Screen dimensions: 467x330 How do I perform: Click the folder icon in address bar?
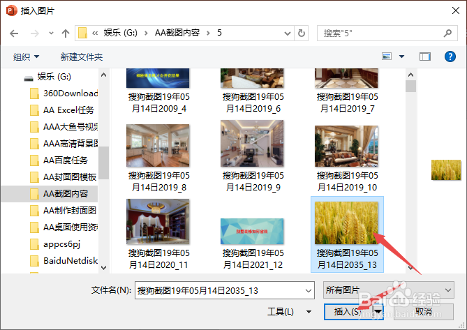[x=83, y=33]
